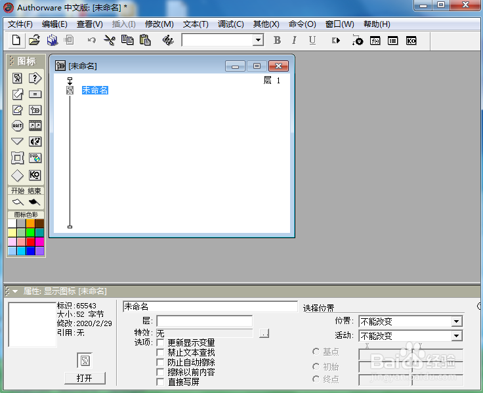
Task: Select the Interaction diamond icon in the palette
Action: [x=17, y=176]
